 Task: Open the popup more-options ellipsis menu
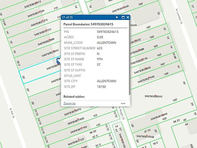pyautogui.click(x=123, y=103)
